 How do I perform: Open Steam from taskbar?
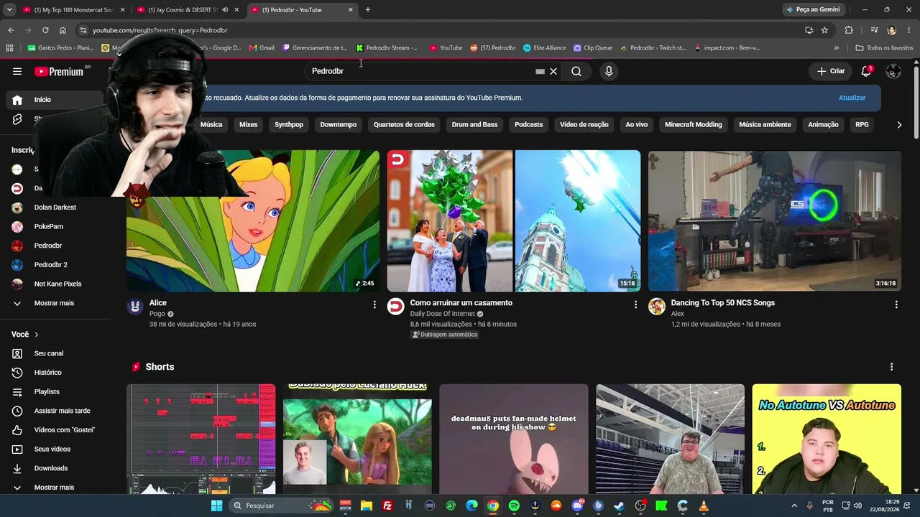(619, 506)
